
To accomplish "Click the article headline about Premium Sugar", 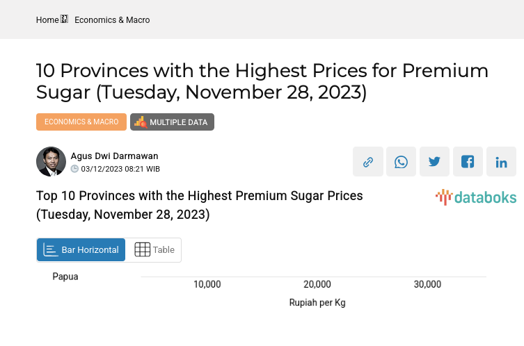I will click(x=262, y=81).
